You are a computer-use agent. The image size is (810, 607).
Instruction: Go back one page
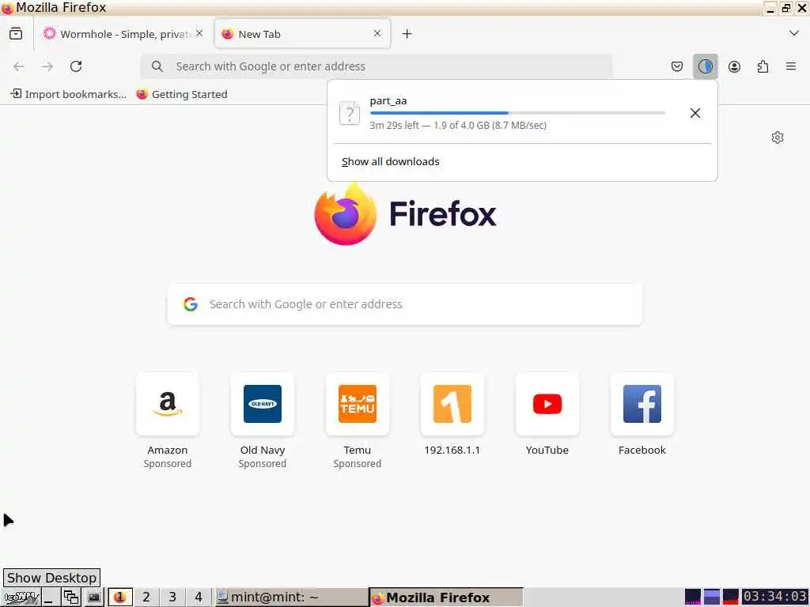coord(19,66)
